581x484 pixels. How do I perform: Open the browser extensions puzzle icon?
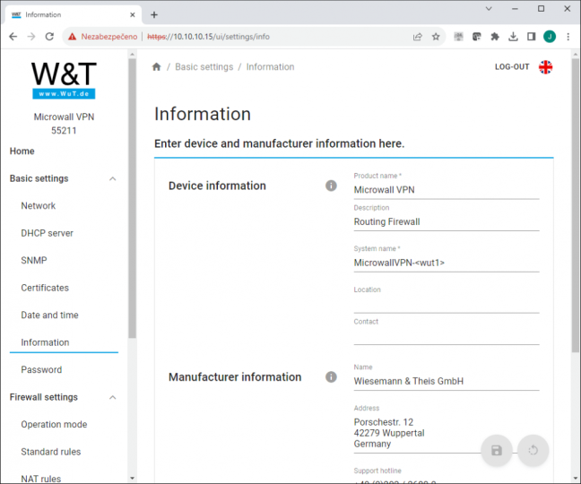click(x=495, y=36)
